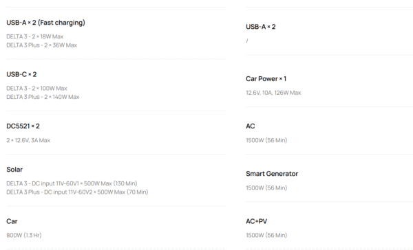The height and width of the screenshot is (250, 413).
Task: Select the Car Power × 1 heading
Action: 266,79
